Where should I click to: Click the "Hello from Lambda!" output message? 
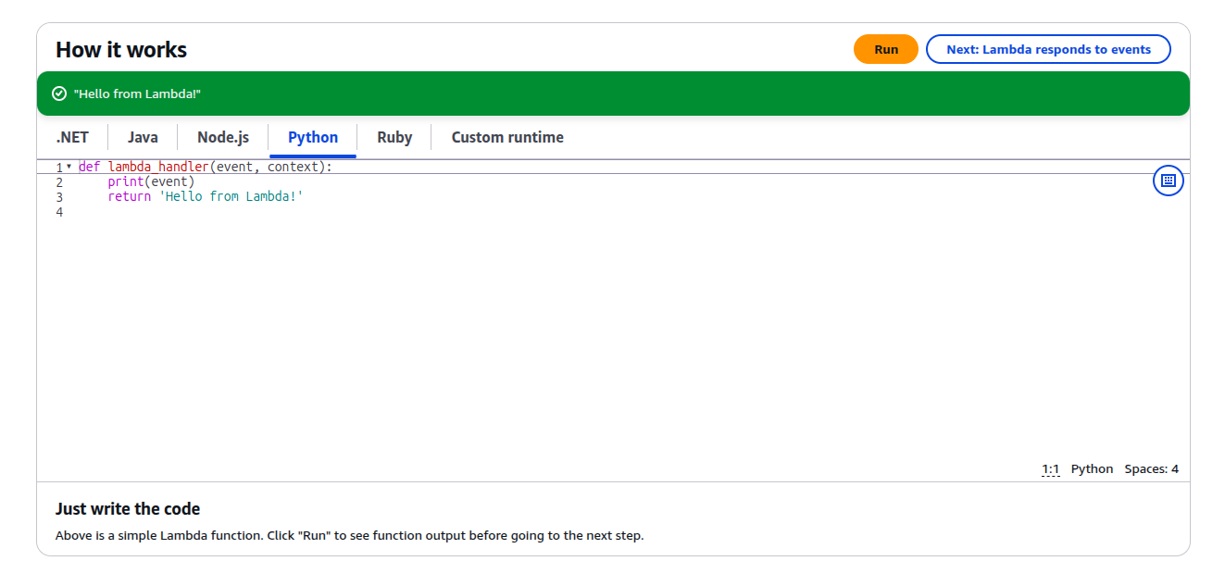pos(137,94)
